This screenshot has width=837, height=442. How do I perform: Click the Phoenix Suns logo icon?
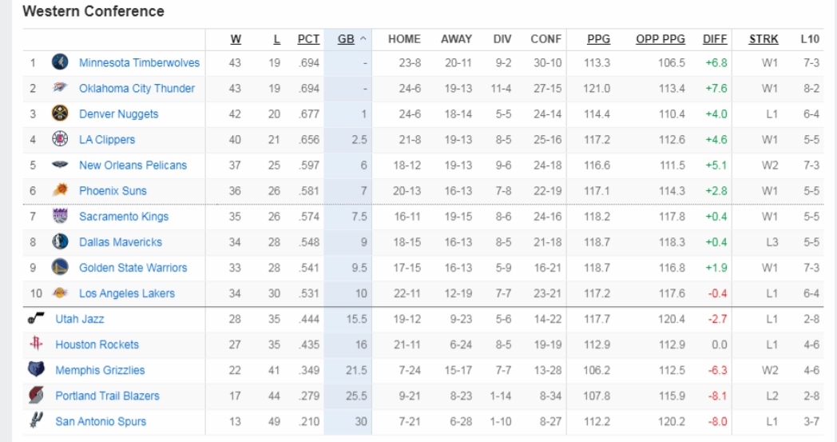pos(60,191)
